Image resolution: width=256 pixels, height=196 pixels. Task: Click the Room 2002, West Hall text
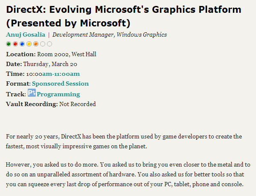[67, 54]
